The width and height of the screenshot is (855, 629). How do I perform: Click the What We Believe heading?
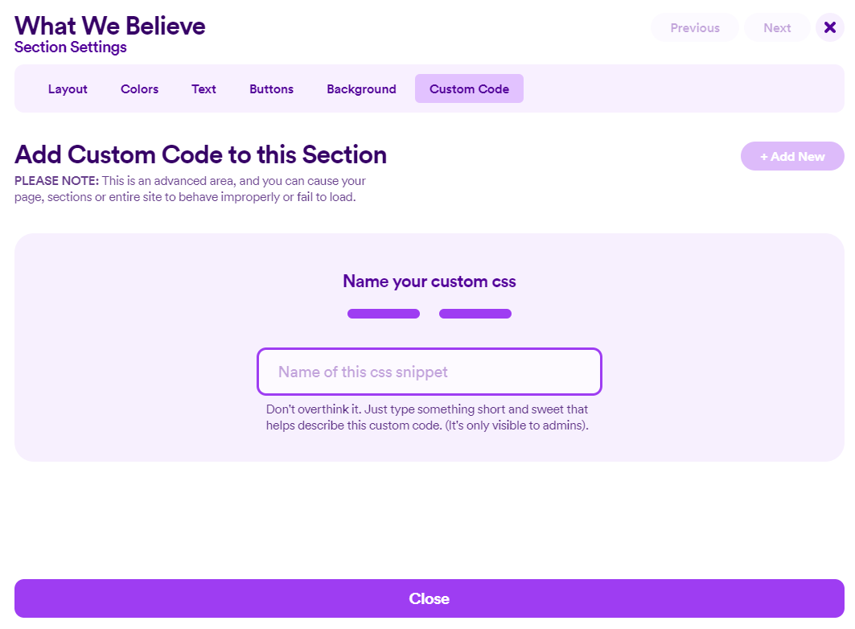(x=110, y=25)
